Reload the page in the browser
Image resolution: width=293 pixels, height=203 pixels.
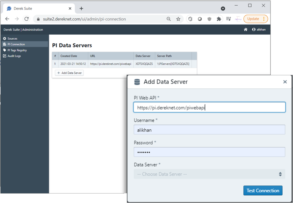[26, 19]
